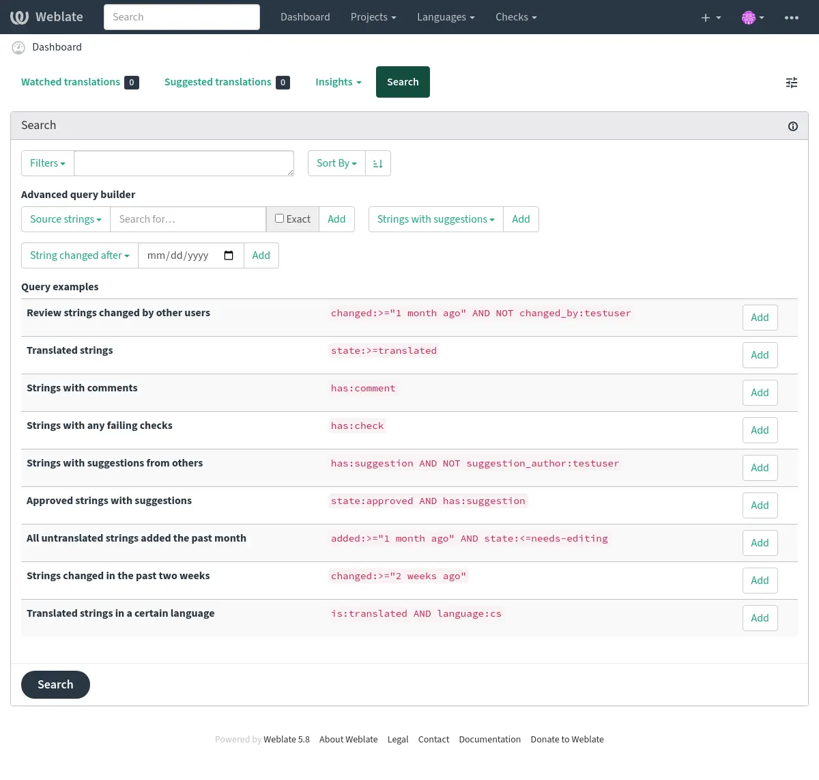
Task: Open the Source strings dropdown
Action: pyautogui.click(x=66, y=219)
